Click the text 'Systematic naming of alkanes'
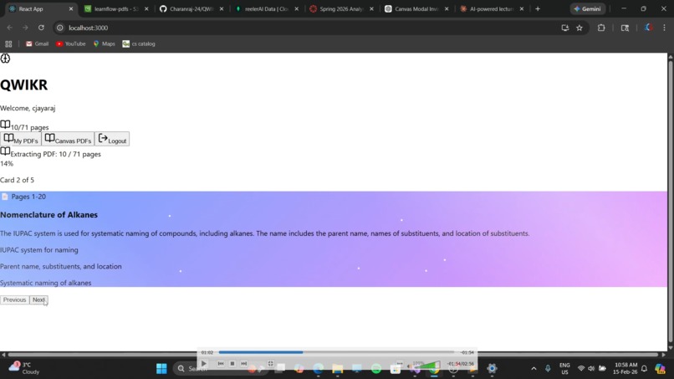Viewport: 674px width, 379px height. (45, 283)
